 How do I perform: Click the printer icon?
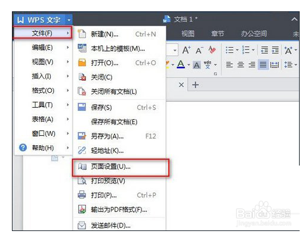pyautogui.click(x=82, y=195)
